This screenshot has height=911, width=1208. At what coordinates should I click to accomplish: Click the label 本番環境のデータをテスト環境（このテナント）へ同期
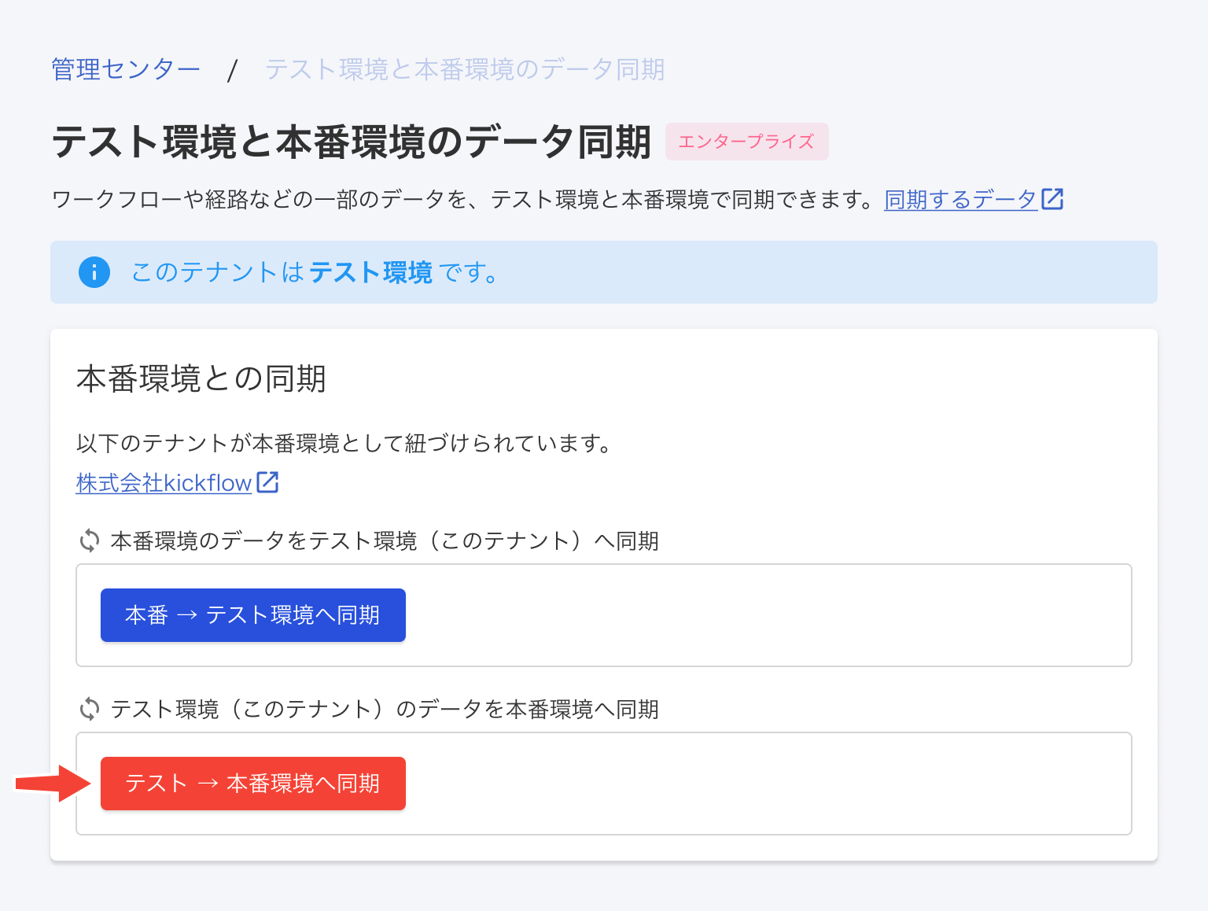pyautogui.click(x=385, y=541)
